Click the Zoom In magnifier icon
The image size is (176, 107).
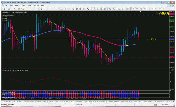tap(110, 9)
